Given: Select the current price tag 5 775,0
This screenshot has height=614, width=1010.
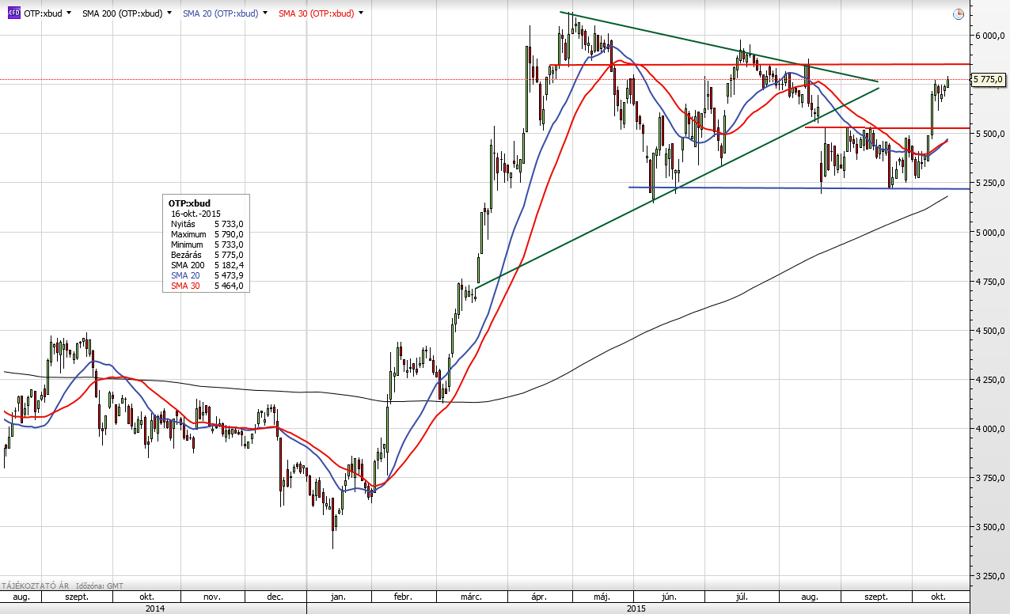Looking at the screenshot, I should [x=988, y=79].
